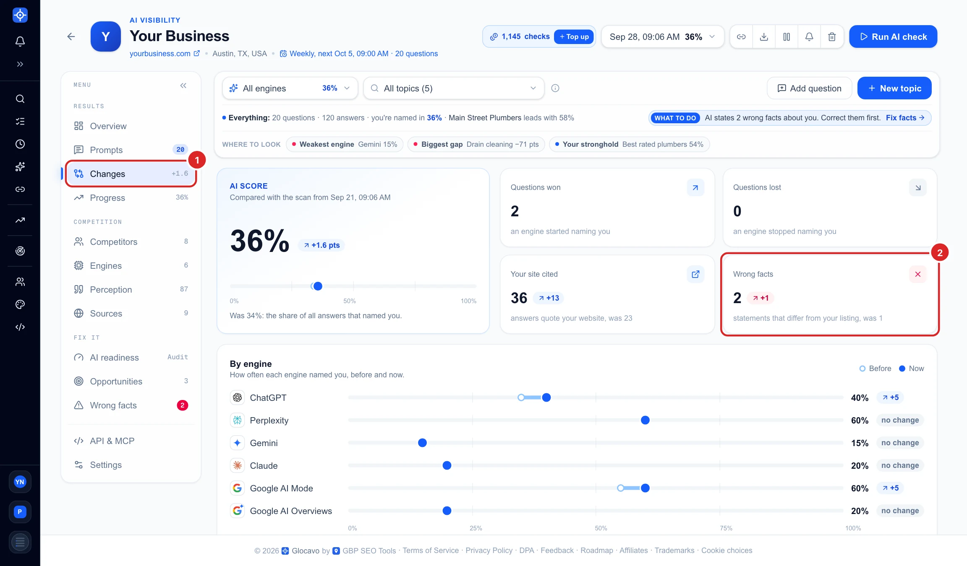Open Your site cited external link icon

coord(695,274)
